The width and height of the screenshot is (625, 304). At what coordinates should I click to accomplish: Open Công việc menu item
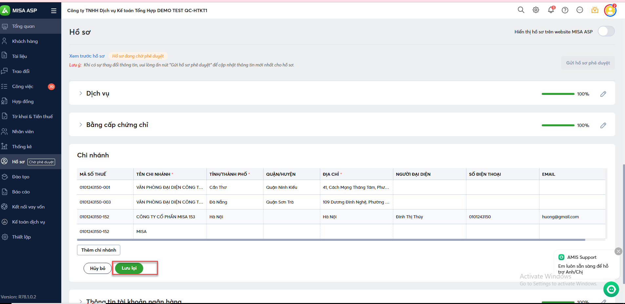click(x=23, y=86)
